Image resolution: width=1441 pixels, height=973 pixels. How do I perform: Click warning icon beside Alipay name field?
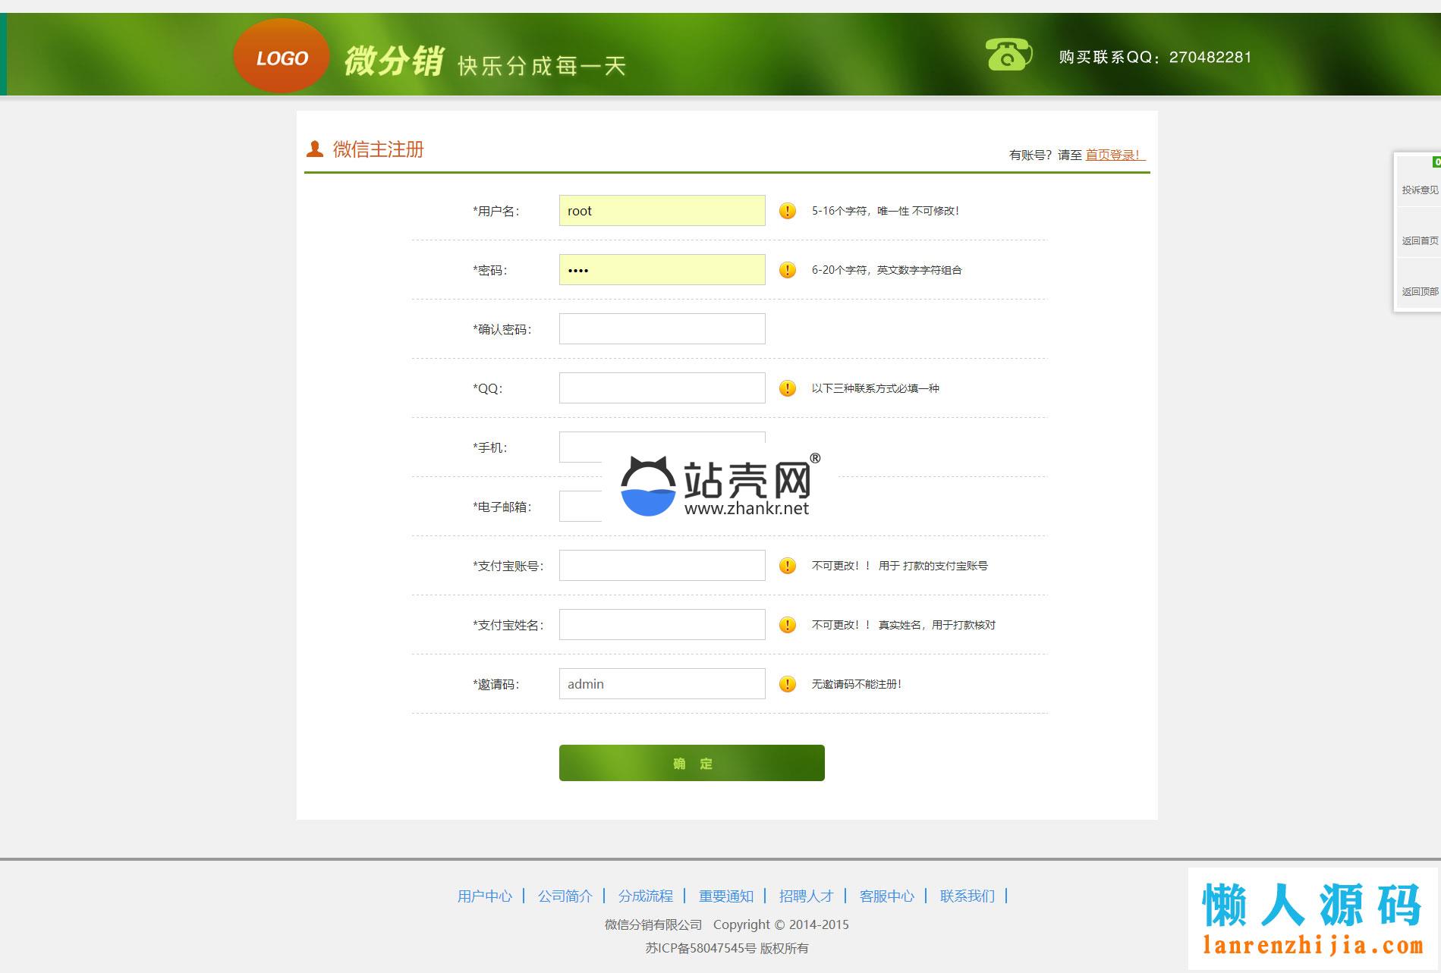click(x=788, y=625)
